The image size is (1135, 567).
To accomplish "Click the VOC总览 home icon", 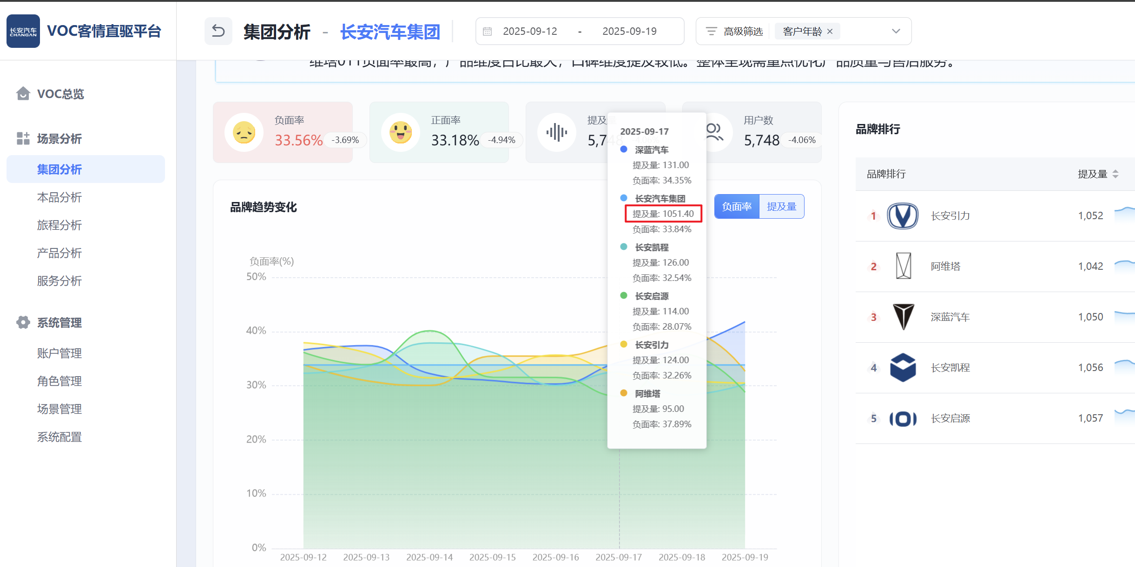I will (x=23, y=93).
